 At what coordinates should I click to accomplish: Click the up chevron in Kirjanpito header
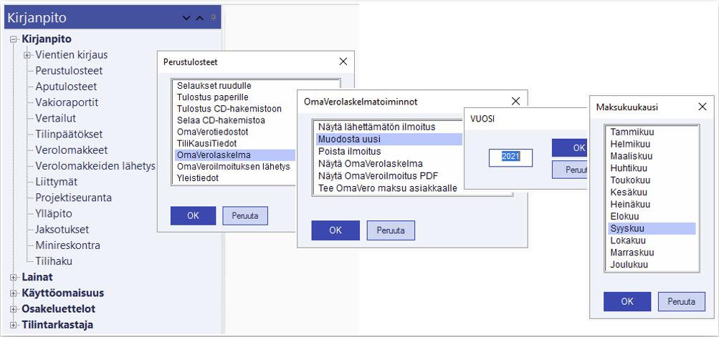tap(200, 18)
